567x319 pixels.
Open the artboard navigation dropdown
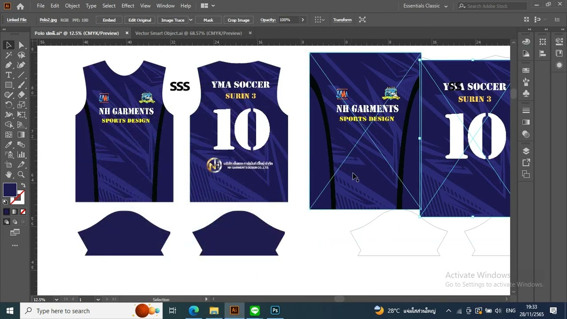click(98, 300)
